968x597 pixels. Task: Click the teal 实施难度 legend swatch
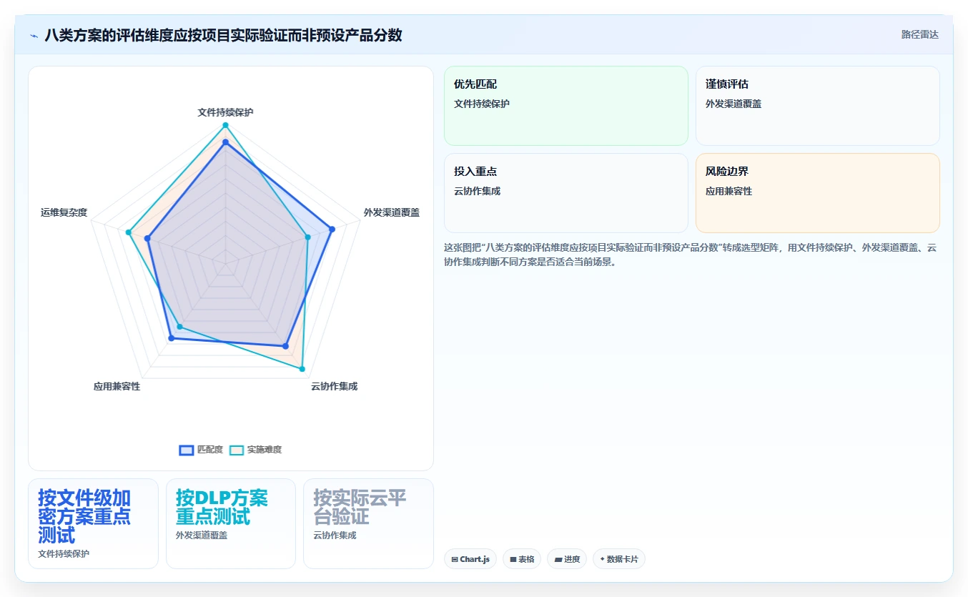click(237, 450)
